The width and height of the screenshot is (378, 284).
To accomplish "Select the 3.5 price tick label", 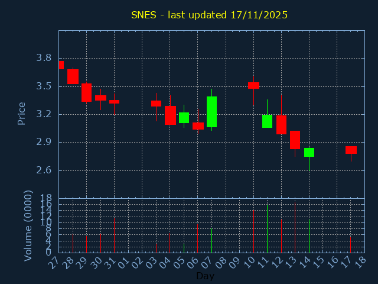I will (x=43, y=86).
